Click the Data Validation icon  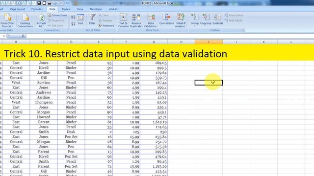(151, 17)
